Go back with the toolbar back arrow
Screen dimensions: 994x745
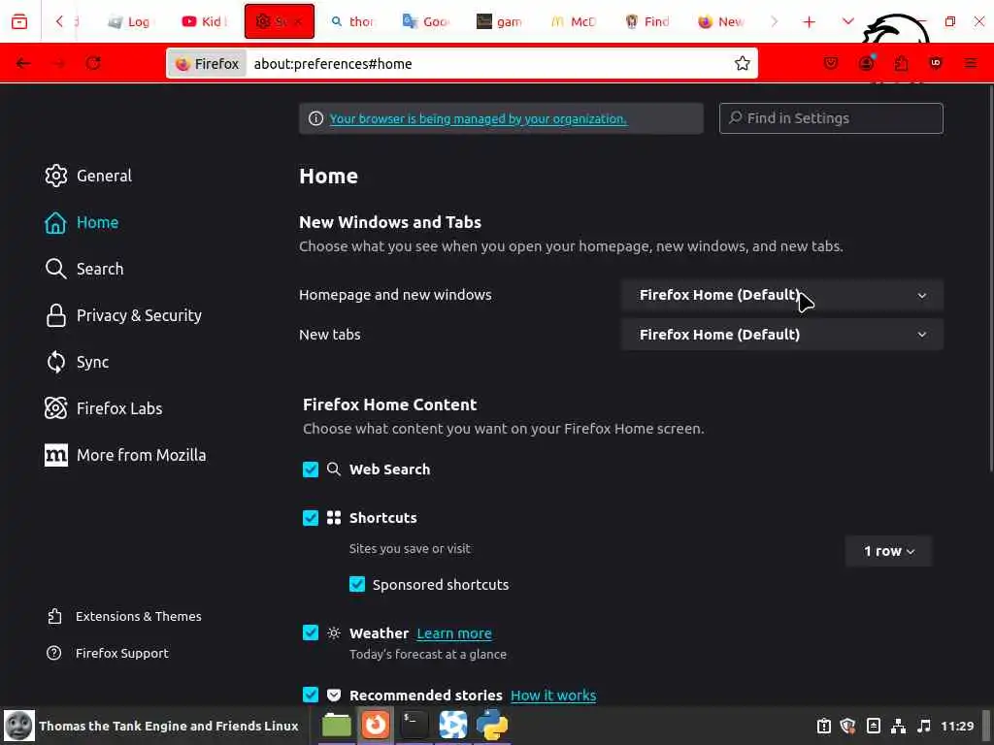23,63
